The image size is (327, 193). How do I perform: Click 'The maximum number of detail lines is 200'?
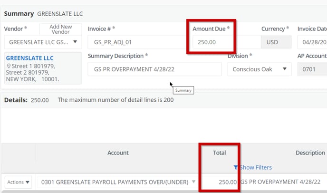[x=115, y=100]
